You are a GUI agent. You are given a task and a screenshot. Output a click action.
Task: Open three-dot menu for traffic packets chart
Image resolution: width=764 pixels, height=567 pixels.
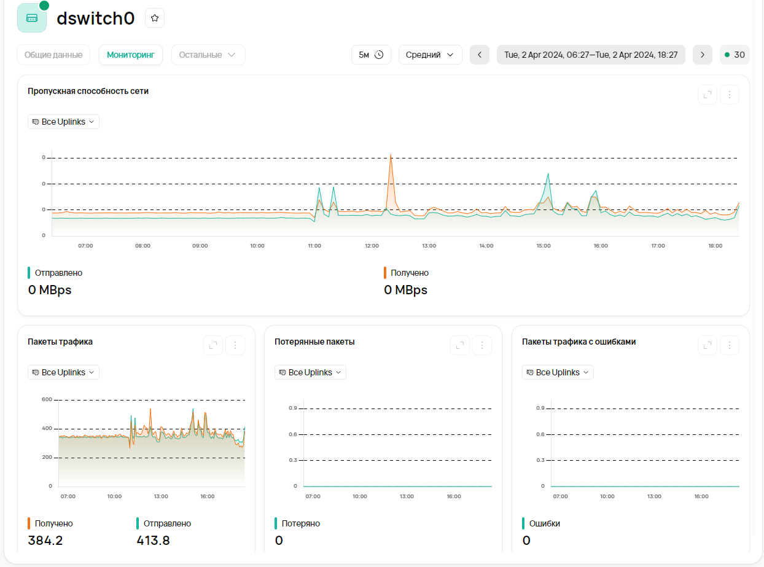coord(235,345)
